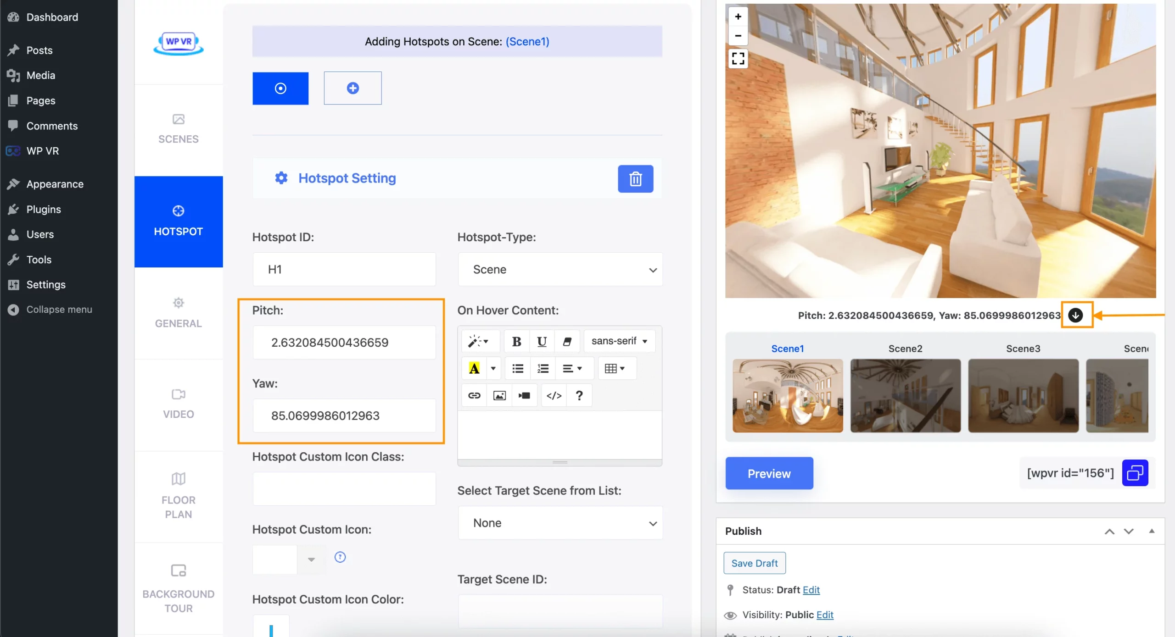The image size is (1175, 637).
Task: Click the Edit link next to Status Draft
Action: (811, 589)
